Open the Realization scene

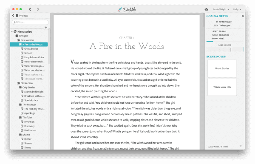coord(30,130)
